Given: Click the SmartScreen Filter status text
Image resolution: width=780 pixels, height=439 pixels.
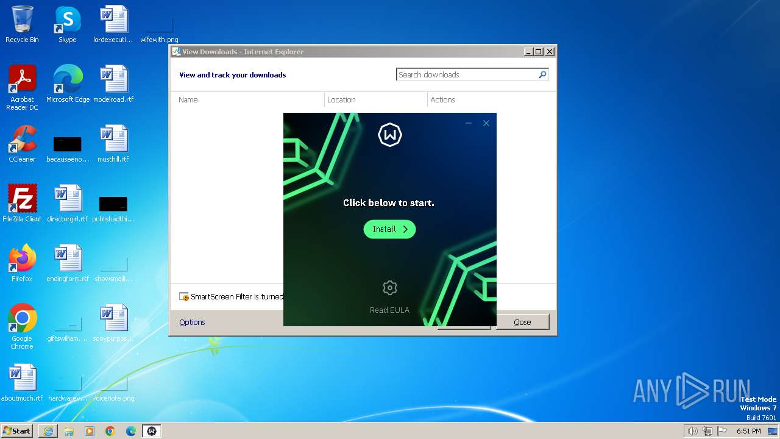Looking at the screenshot, I should click(236, 297).
